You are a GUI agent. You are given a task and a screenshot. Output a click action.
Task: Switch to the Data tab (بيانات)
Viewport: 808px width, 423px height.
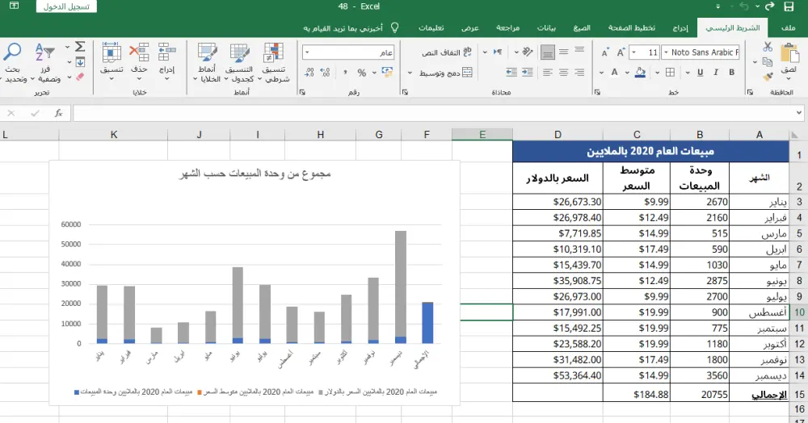(x=546, y=27)
